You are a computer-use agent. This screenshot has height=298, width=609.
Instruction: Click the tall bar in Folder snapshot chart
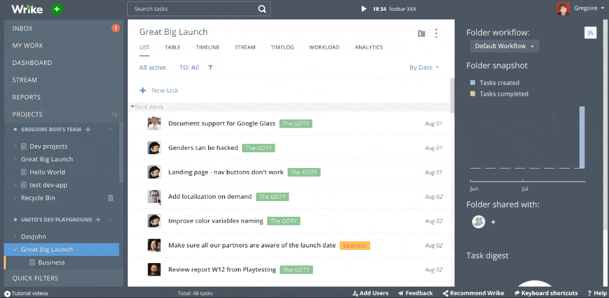point(582,137)
